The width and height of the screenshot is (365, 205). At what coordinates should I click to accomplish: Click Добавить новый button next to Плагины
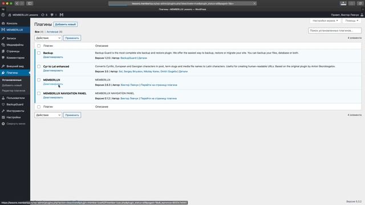[66, 24]
